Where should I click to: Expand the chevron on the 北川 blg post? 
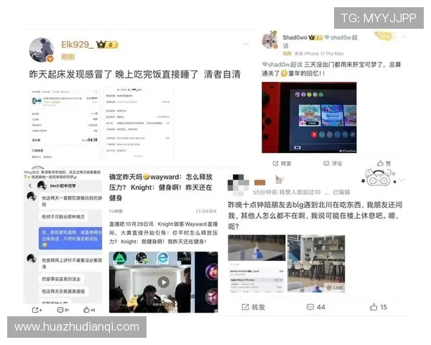(402, 180)
